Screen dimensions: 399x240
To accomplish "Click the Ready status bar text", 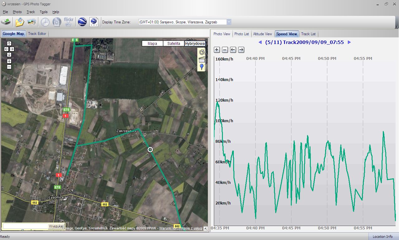I will tap(5, 237).
